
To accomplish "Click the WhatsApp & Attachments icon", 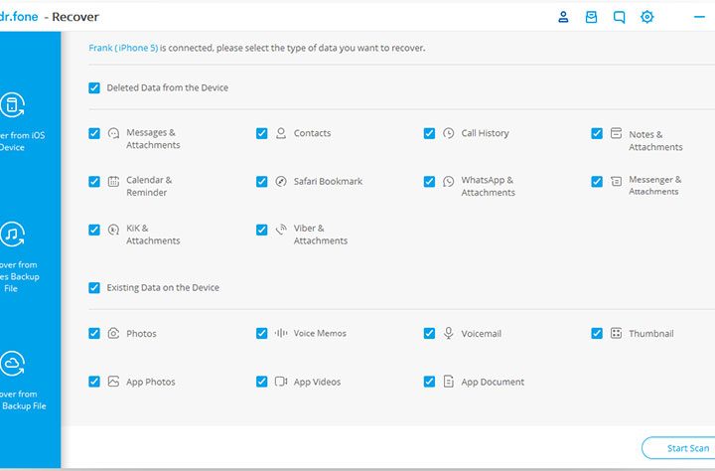I will point(449,181).
